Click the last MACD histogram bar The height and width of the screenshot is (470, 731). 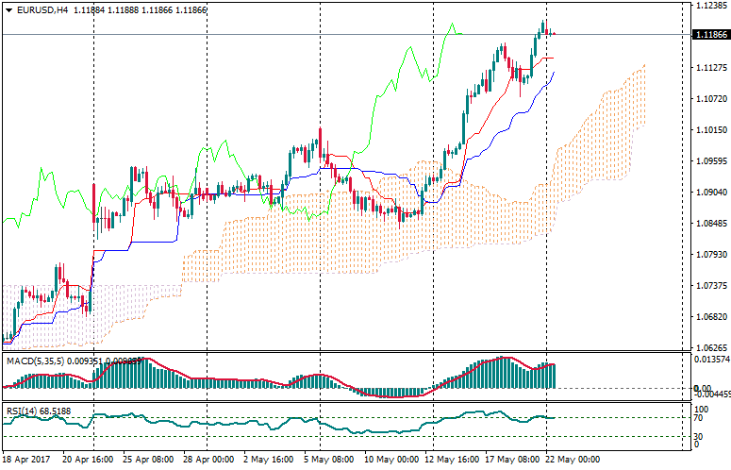pos(553,376)
